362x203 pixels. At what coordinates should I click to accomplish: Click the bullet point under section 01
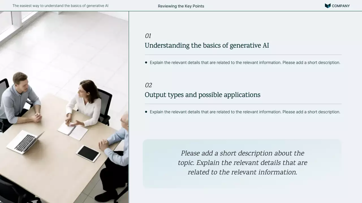(x=146, y=63)
